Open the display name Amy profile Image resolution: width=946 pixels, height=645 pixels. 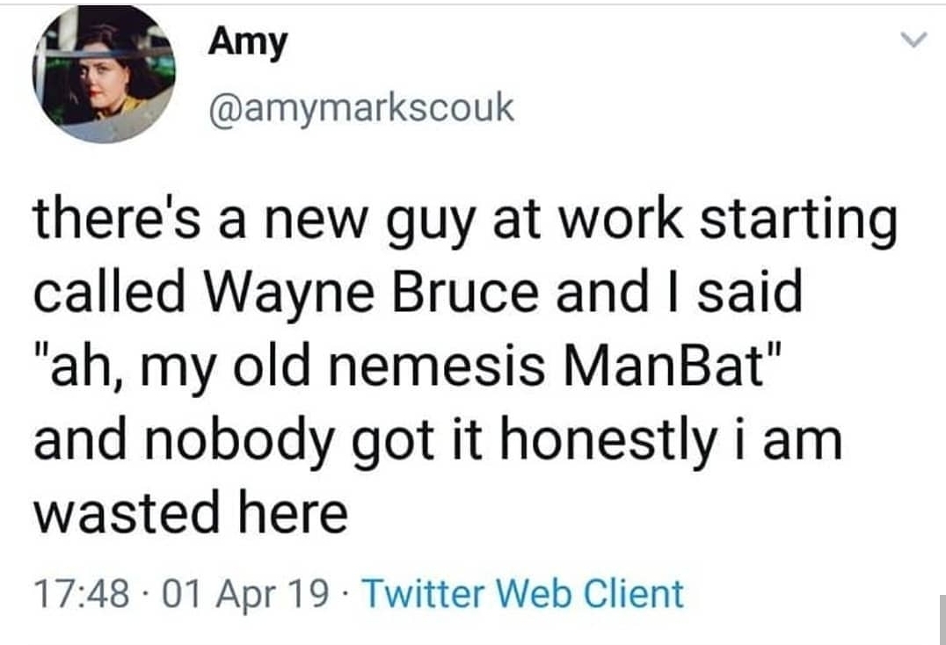[247, 42]
